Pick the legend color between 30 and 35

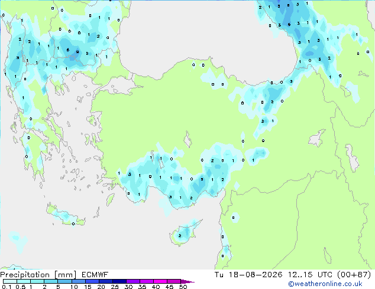[133, 281]
